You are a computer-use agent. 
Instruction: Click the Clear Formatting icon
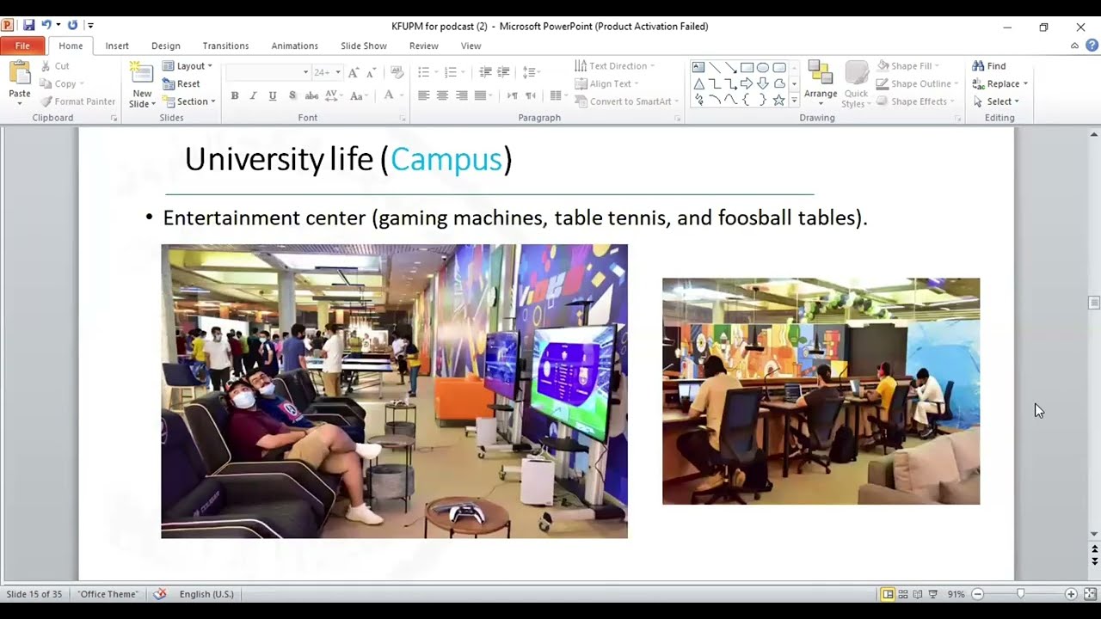(x=397, y=72)
